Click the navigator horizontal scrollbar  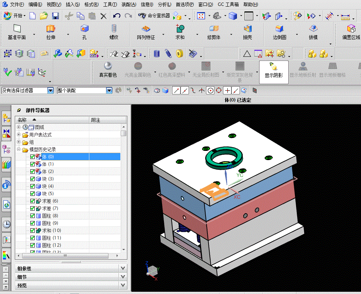pyautogui.click(x=65, y=256)
